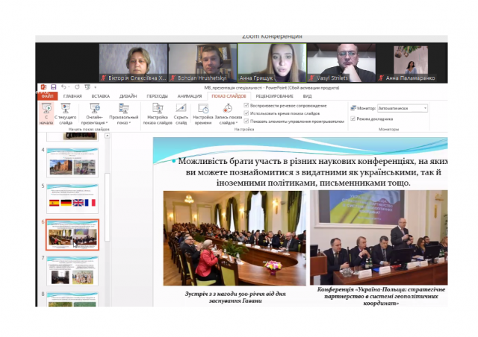478x337 pixels.
Task: Open the ФАЙЛ (File) menu
Action: coord(47,96)
